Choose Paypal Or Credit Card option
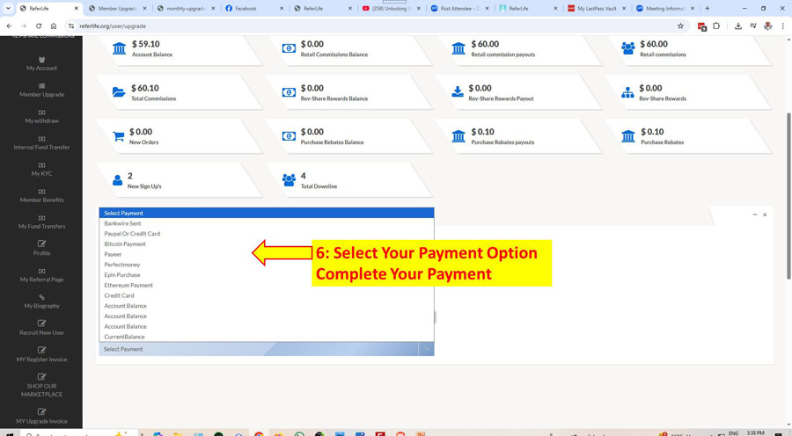The height and width of the screenshot is (436, 792). click(132, 234)
